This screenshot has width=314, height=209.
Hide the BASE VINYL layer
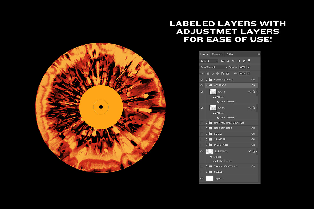tap(202, 152)
